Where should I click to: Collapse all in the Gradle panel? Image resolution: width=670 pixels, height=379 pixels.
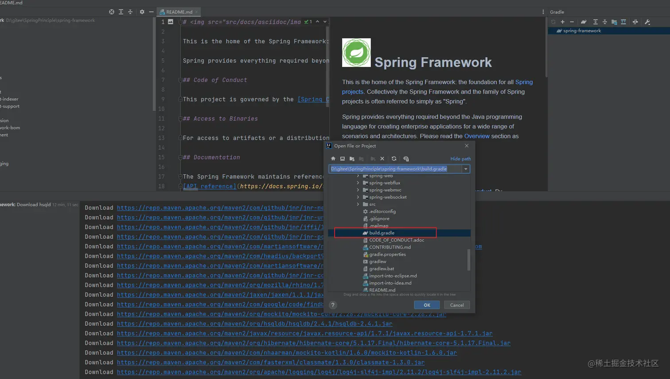click(x=605, y=22)
